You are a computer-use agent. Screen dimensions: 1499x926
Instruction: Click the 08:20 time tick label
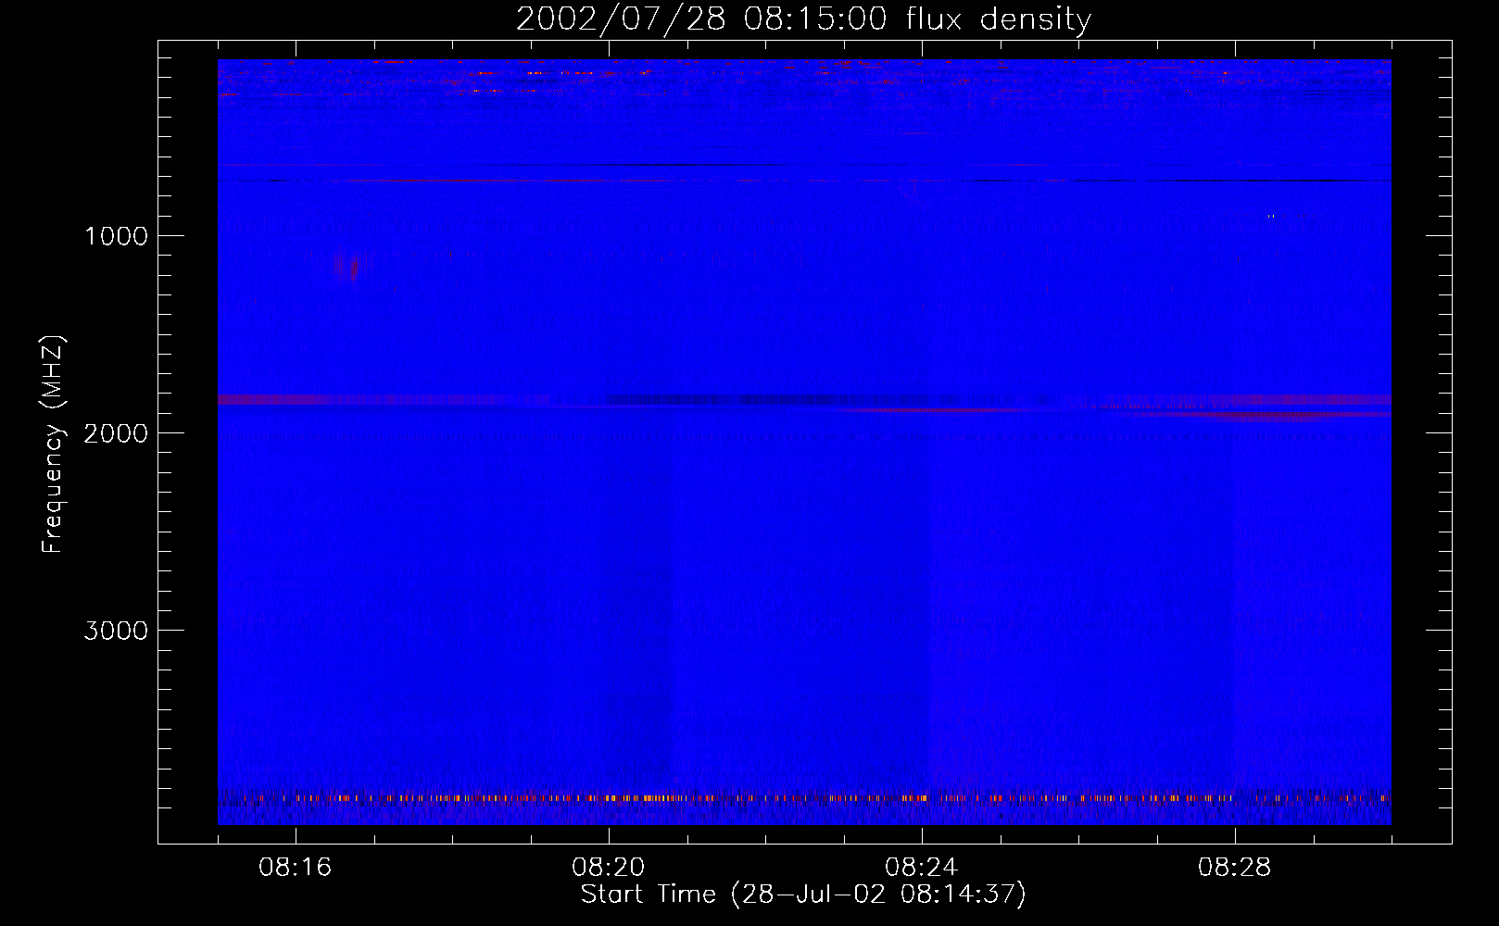pos(609,868)
